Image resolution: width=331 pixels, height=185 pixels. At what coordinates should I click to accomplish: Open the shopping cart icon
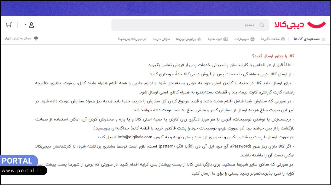9,25
